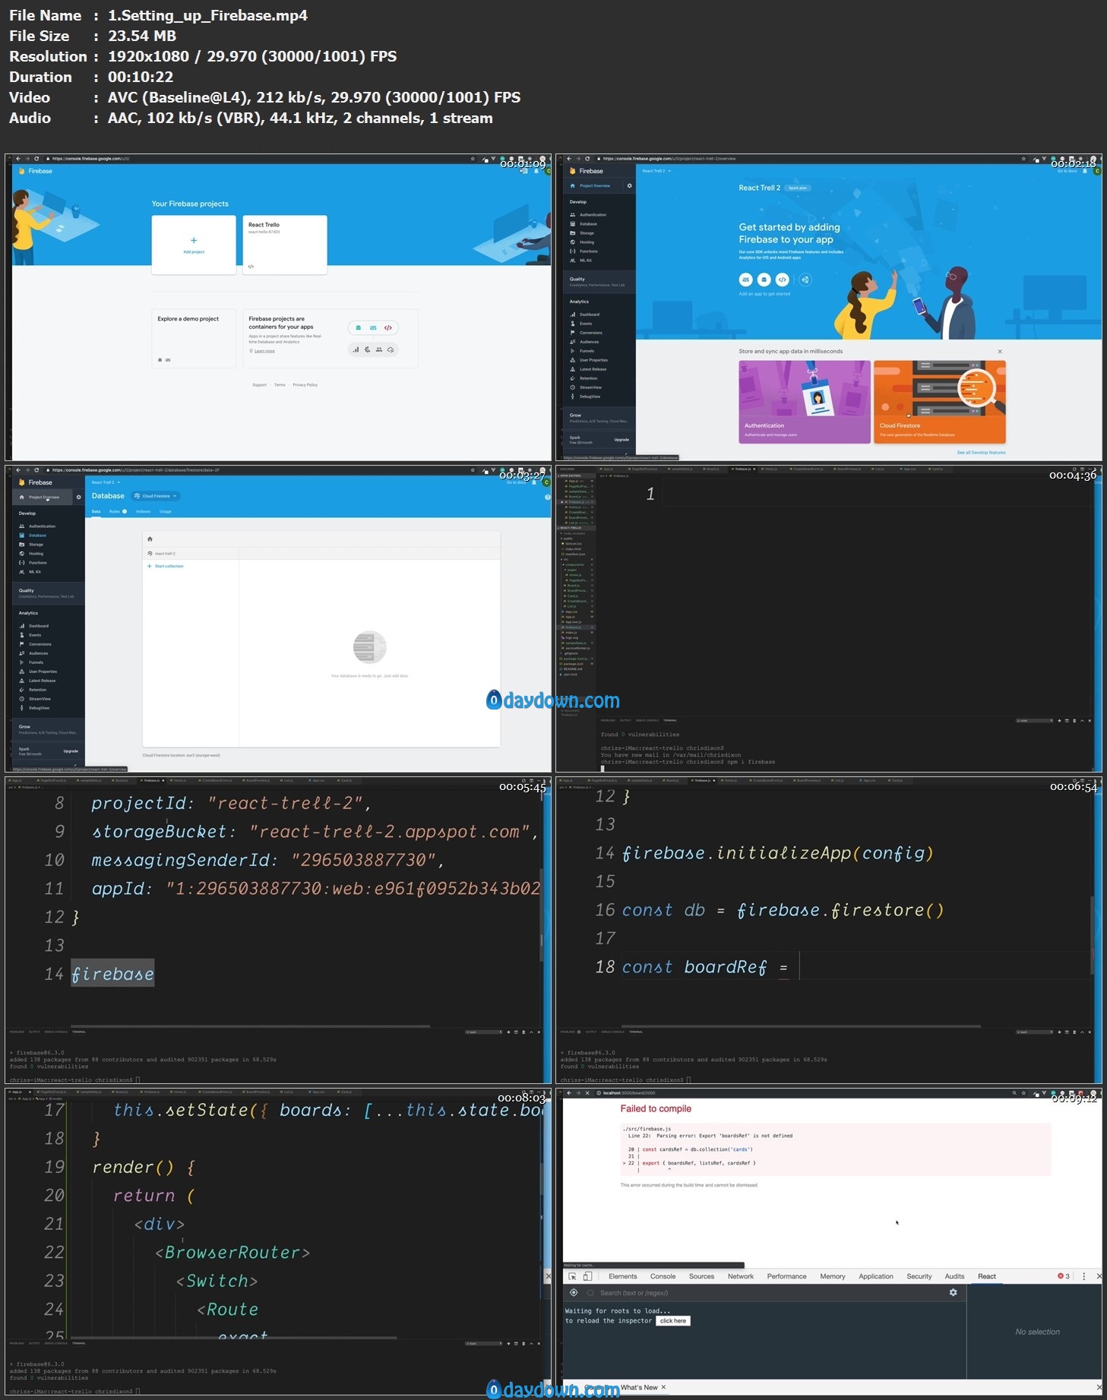This screenshot has width=1107, height=1400.
Task: Activate DevTools inspect element picker icon
Action: click(x=573, y=1276)
